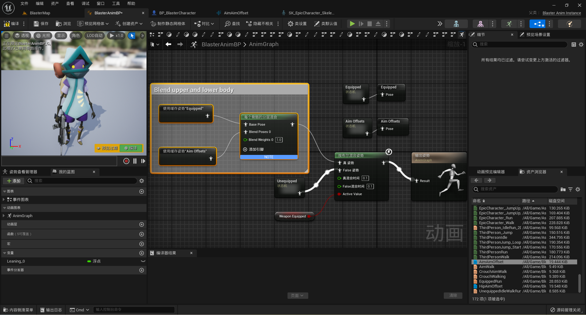The image size is (586, 315).
Task: Click the Eject button in main toolbar
Action: point(378,24)
